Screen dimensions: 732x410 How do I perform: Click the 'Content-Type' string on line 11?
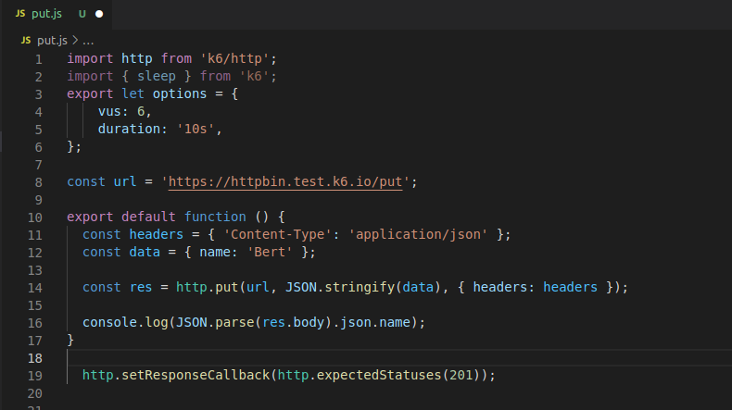click(277, 234)
